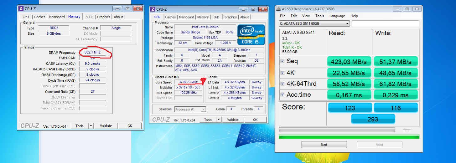Click the Abort button in AS SSD
The image size is (456, 163).
(x=379, y=145)
